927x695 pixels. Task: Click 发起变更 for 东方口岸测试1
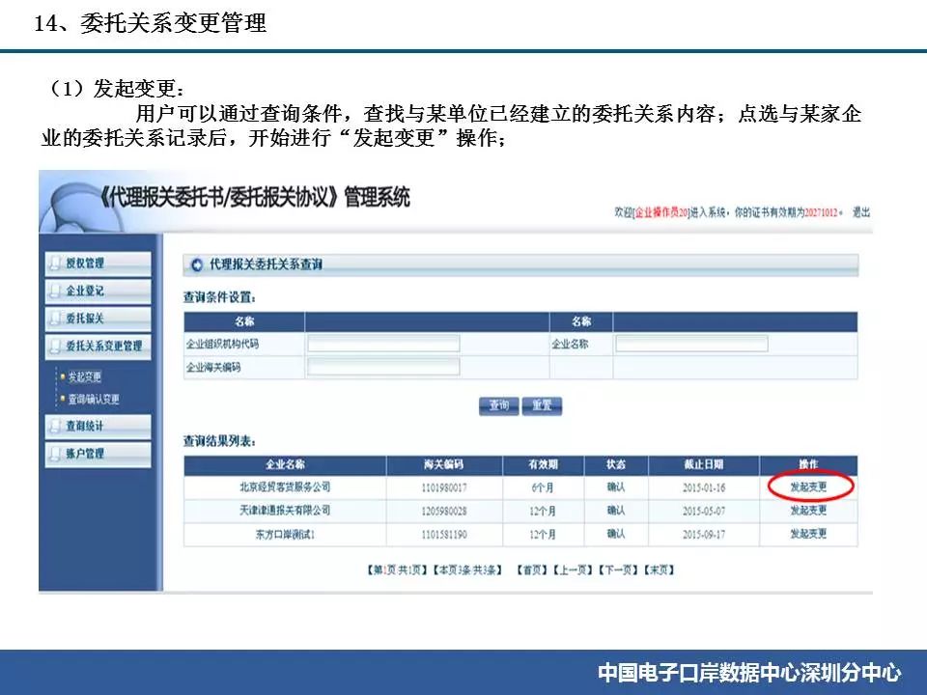808,534
